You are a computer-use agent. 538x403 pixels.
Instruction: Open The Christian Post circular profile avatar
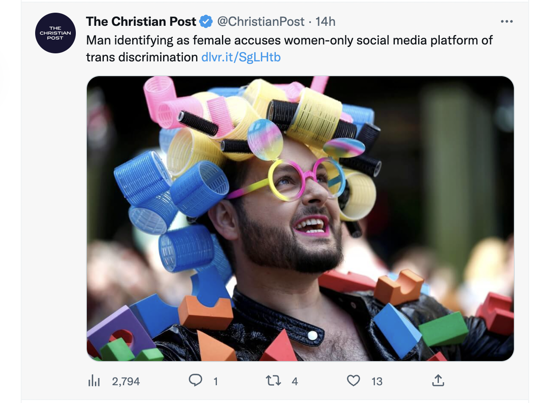tap(55, 33)
